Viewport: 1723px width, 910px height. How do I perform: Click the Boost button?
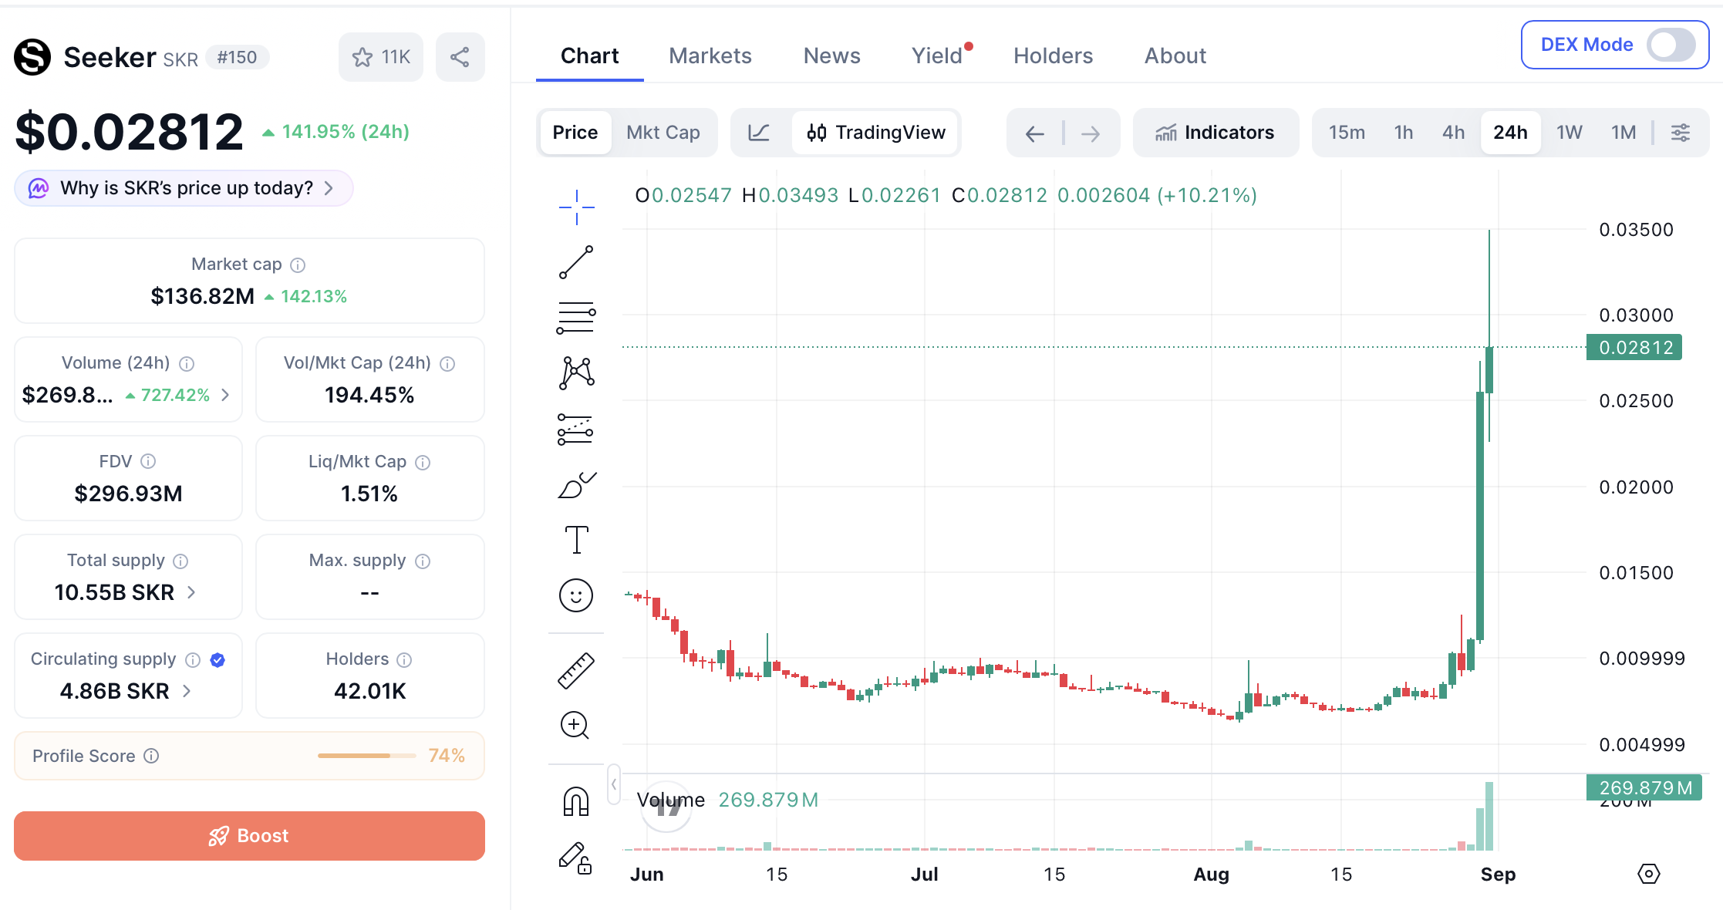click(x=249, y=836)
